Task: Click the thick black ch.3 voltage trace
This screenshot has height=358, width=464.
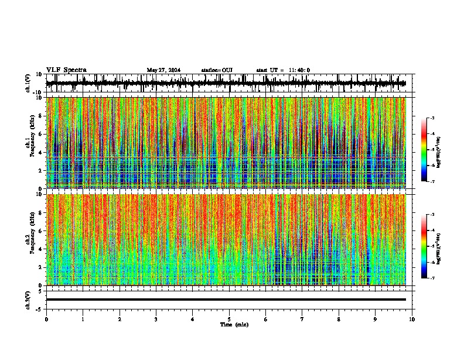Action: coord(226,300)
